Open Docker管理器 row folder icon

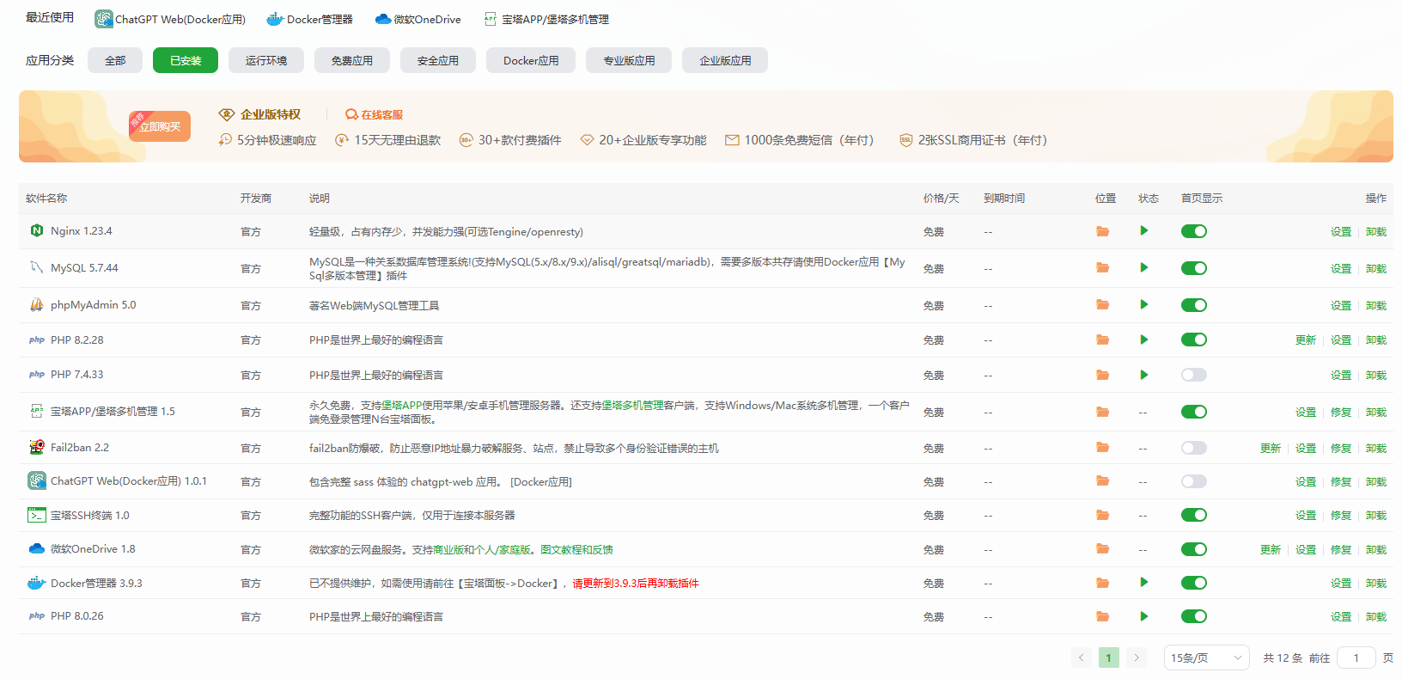(1102, 583)
